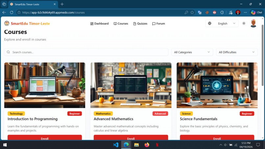Open the Dashboard nav item
This screenshot has height=149, width=265.
click(99, 23)
